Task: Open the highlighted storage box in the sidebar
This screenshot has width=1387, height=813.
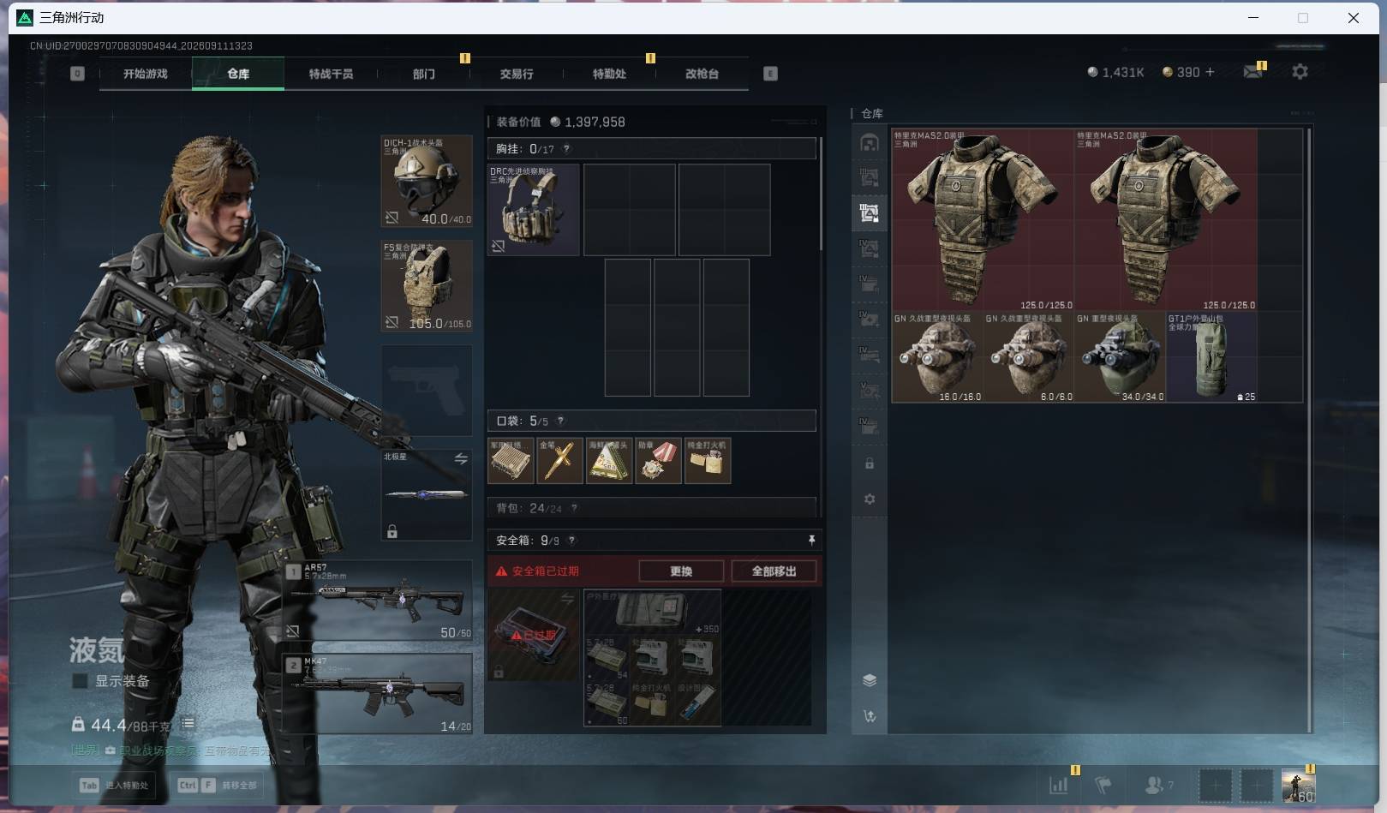Action: (x=870, y=213)
